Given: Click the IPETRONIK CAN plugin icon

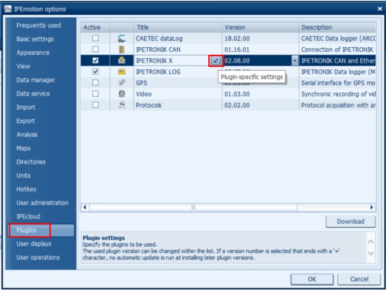Looking at the screenshot, I should (x=121, y=49).
